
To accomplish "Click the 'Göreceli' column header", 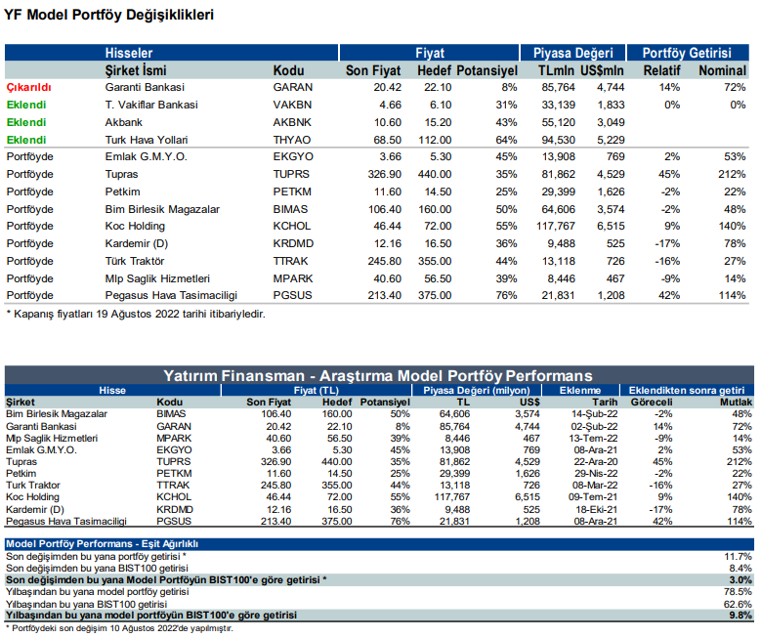I will 652,402.
